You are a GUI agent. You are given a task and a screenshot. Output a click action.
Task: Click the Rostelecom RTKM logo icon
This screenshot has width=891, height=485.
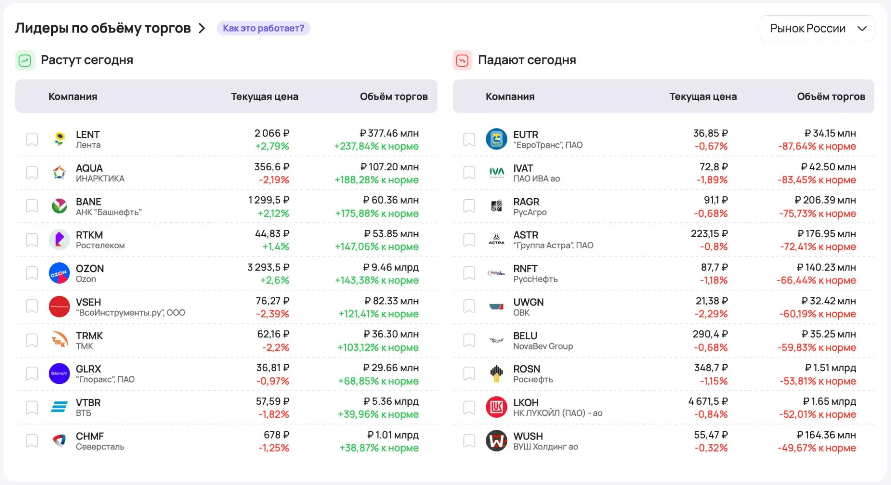[x=59, y=239]
